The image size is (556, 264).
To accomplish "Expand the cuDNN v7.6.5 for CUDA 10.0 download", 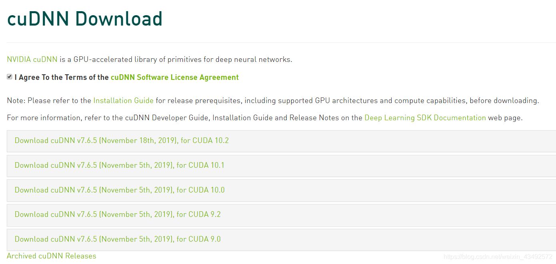I will (x=120, y=190).
